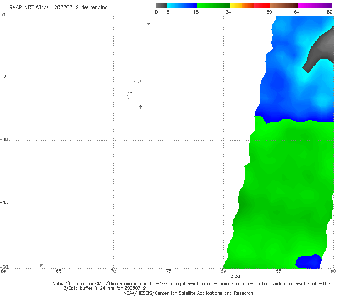The image size is (337, 296).
Task: Click the colorbar label '18'
Action: 196,12
